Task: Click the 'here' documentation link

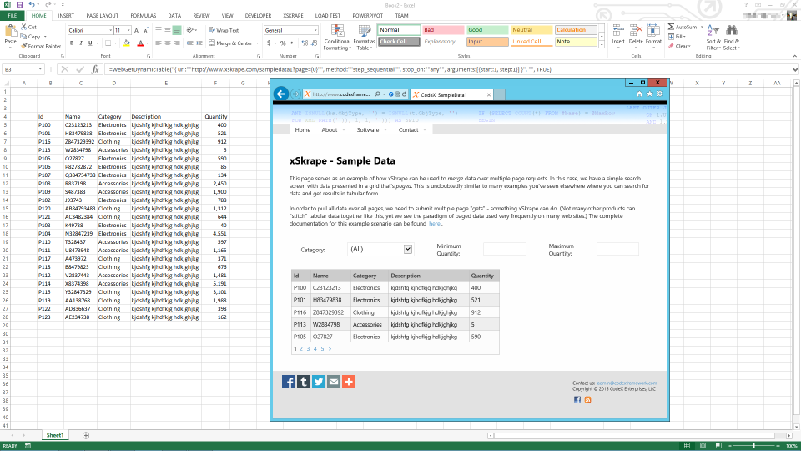Action: pos(434,224)
